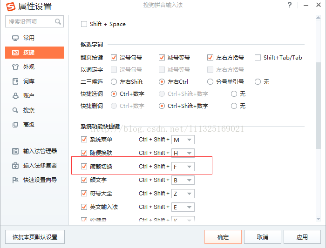Toggle the 英文输入法 hotkey checkbox
The image size is (326, 248).
[x=84, y=207]
